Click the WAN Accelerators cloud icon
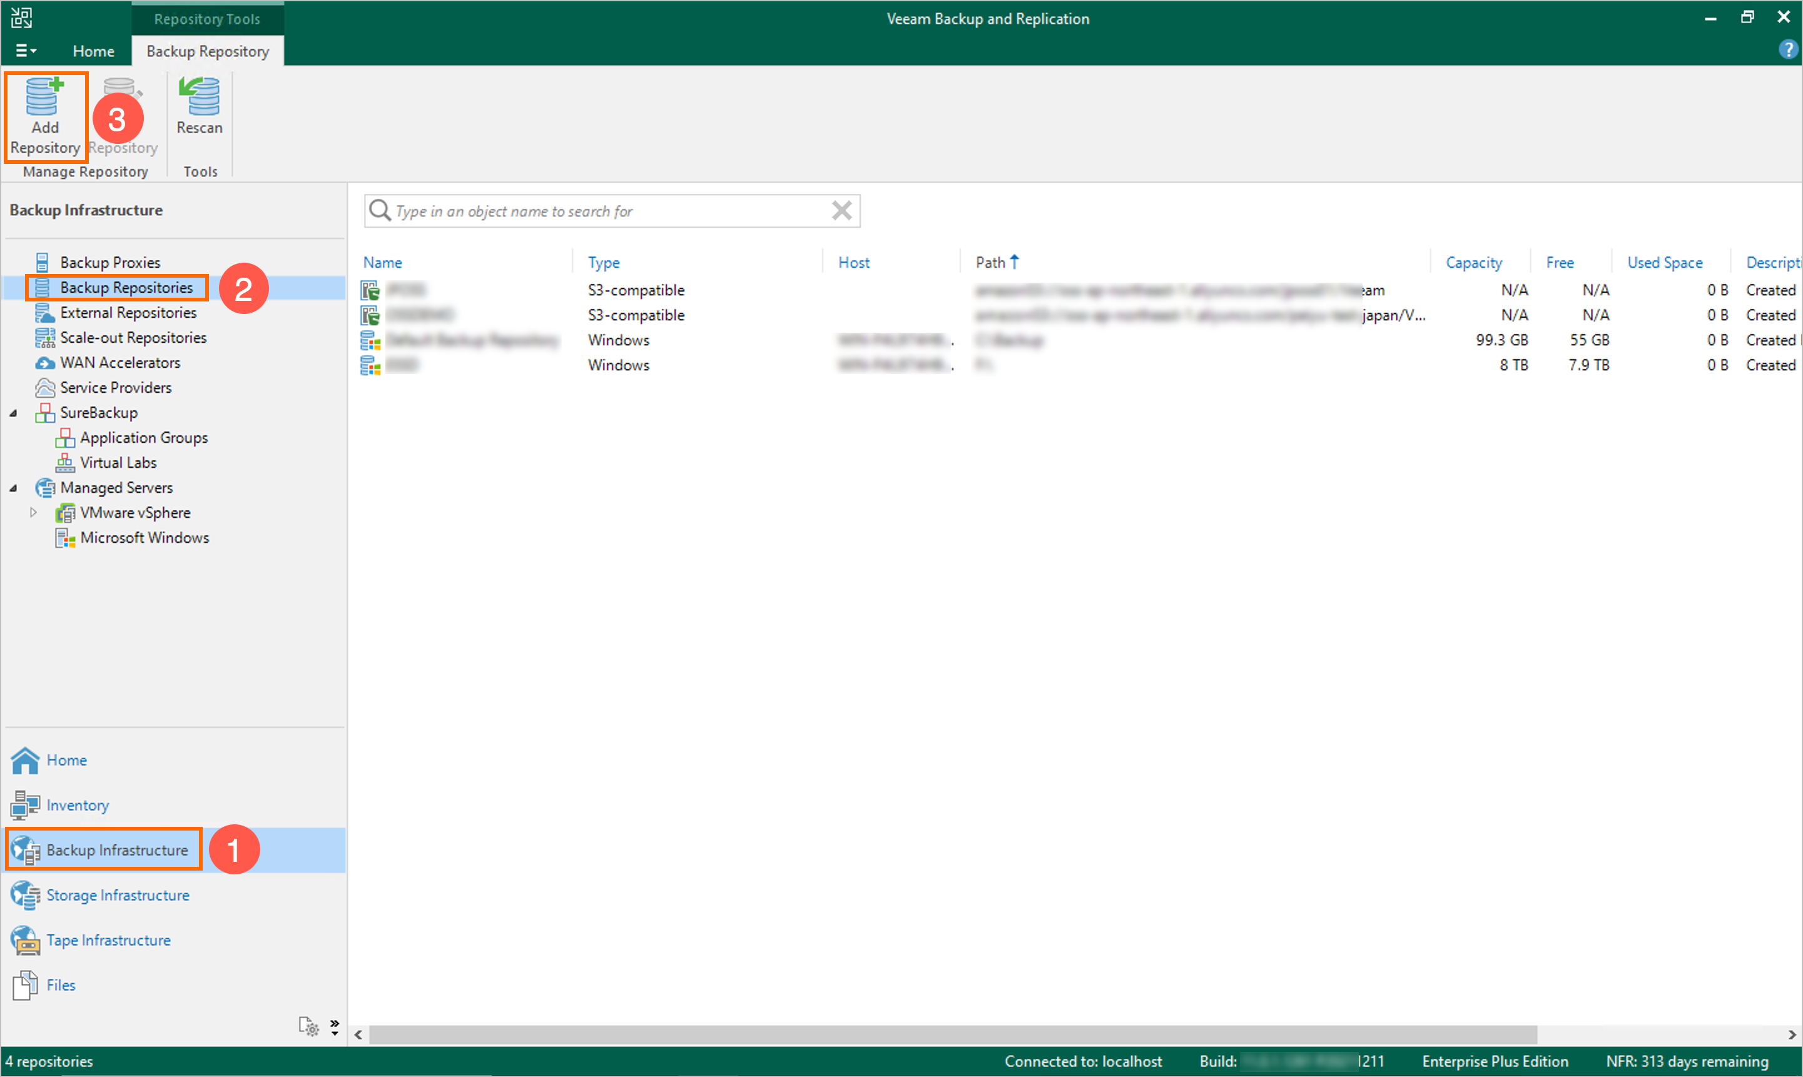The width and height of the screenshot is (1803, 1077). (x=45, y=363)
